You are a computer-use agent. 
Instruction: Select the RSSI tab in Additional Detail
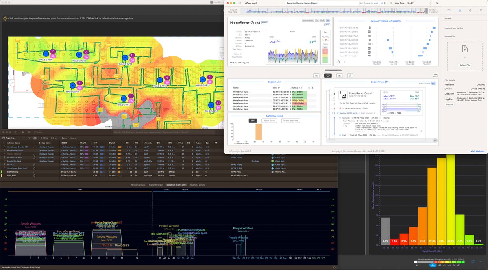click(x=253, y=121)
